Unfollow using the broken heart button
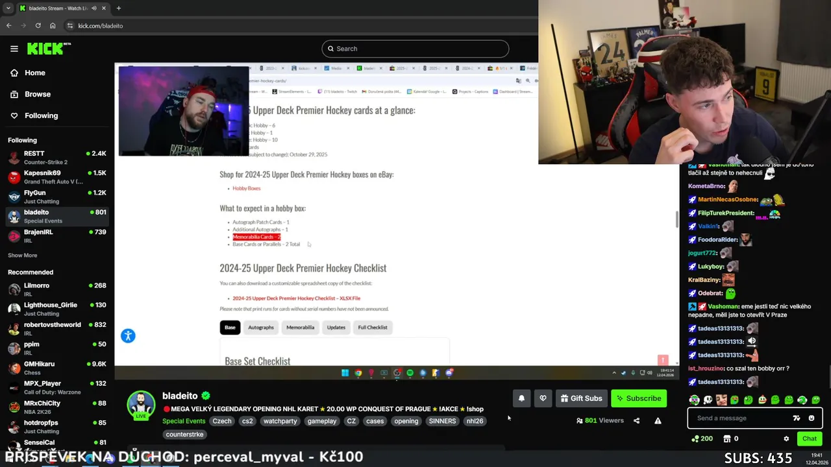The image size is (831, 467). [543, 398]
